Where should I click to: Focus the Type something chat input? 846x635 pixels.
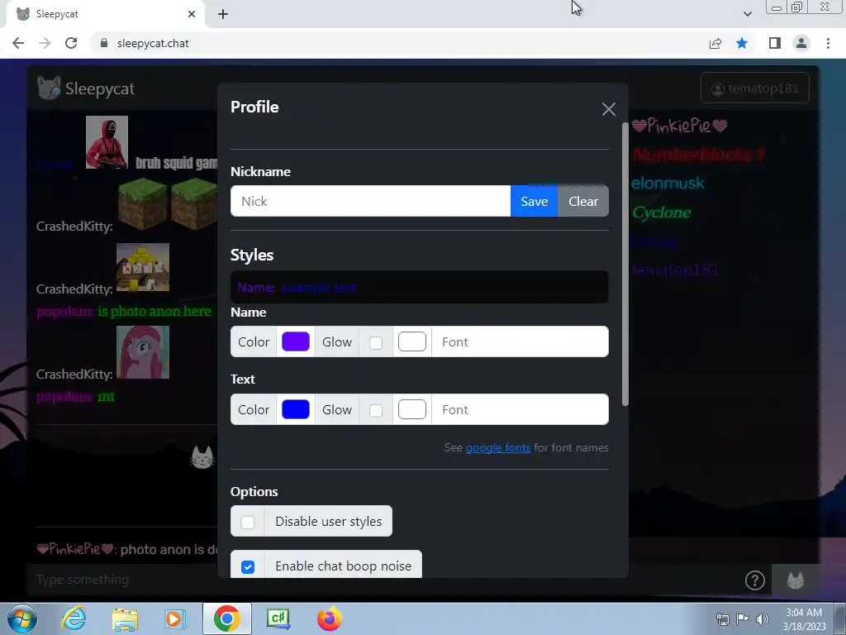tap(378, 580)
